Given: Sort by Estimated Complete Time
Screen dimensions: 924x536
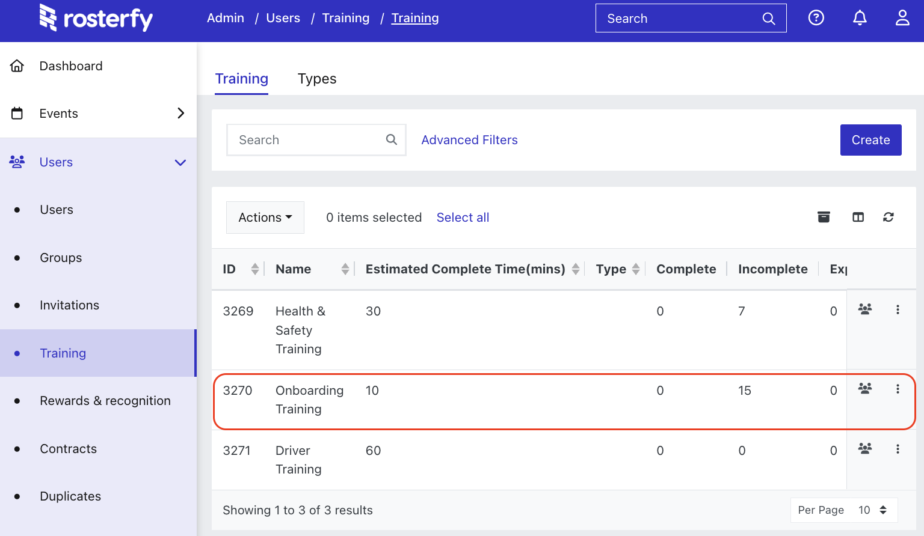Looking at the screenshot, I should click(576, 269).
